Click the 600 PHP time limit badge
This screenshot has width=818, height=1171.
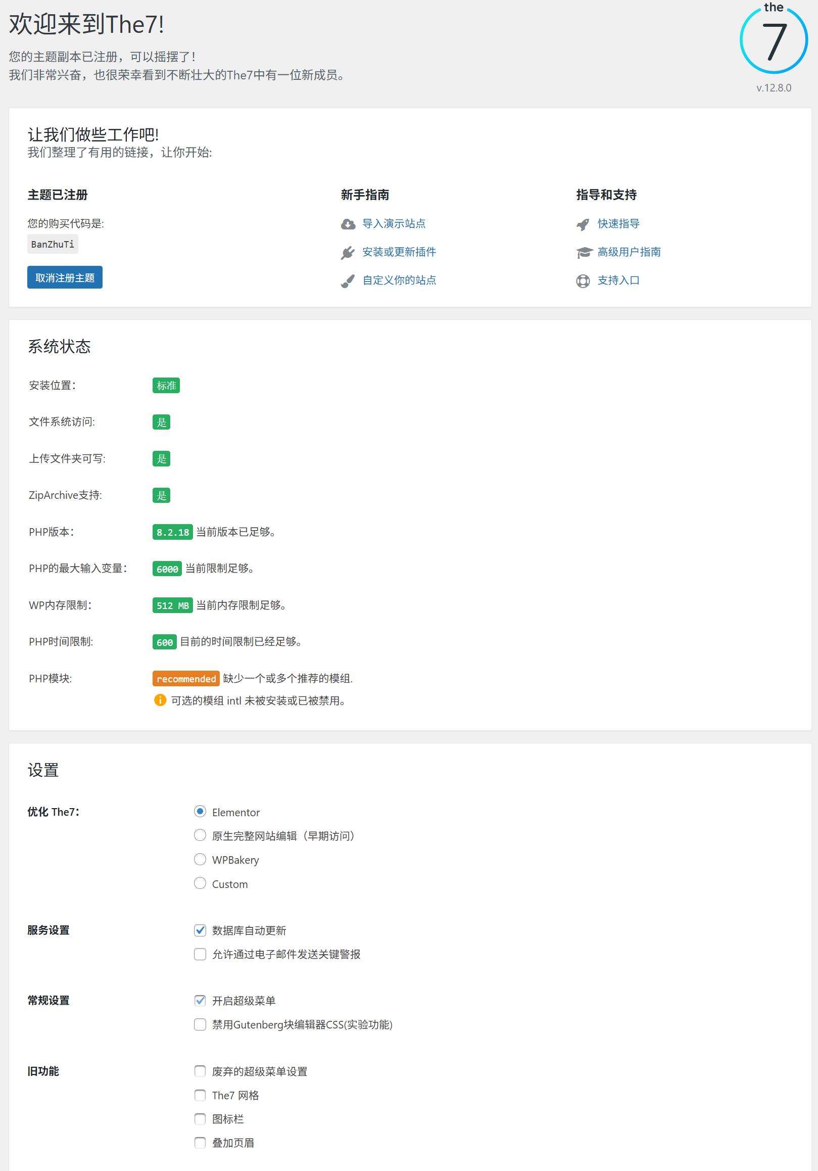[164, 642]
